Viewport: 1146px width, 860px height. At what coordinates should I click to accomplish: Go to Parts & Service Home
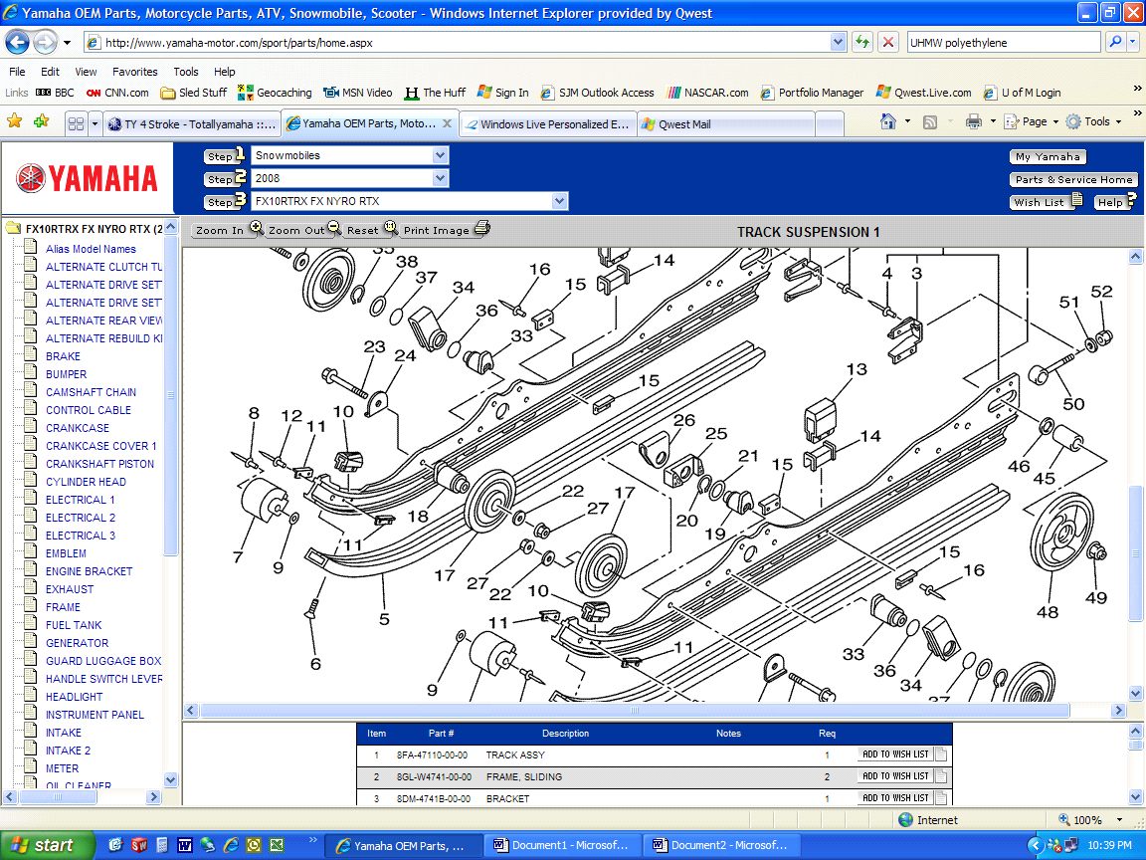pyautogui.click(x=1073, y=179)
